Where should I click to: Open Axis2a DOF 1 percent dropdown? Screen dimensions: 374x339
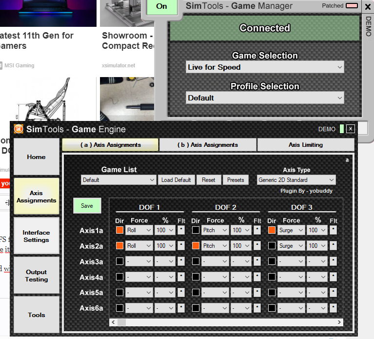coord(165,245)
